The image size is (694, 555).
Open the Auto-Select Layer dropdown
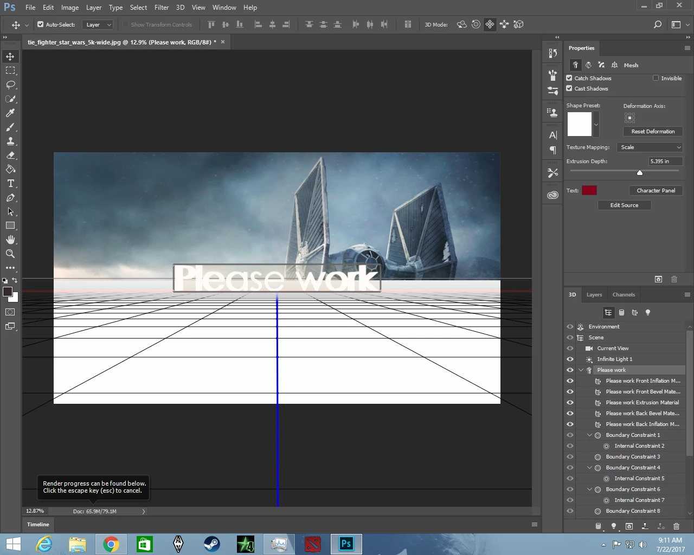point(98,24)
